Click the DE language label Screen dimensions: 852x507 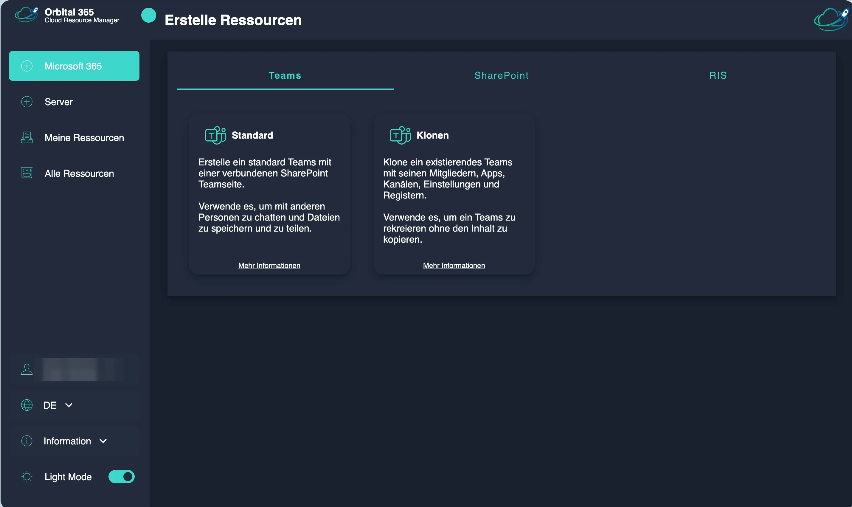(50, 405)
